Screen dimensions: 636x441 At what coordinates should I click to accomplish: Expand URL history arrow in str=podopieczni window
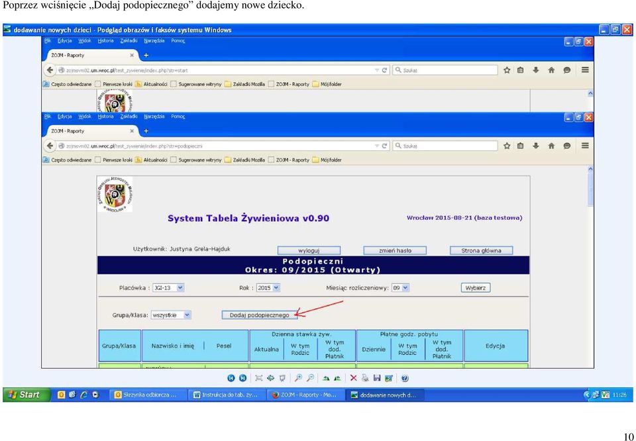377,146
